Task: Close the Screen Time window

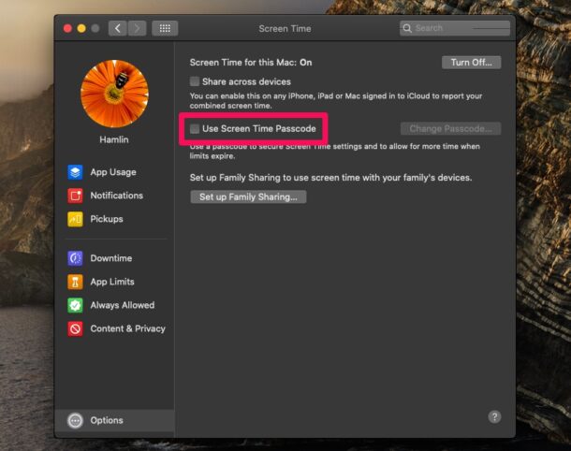Action: 67,28
